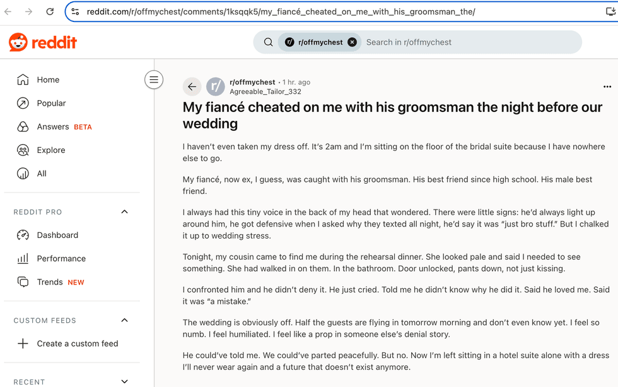
Task: Open the Performance chart icon
Action: [23, 259]
